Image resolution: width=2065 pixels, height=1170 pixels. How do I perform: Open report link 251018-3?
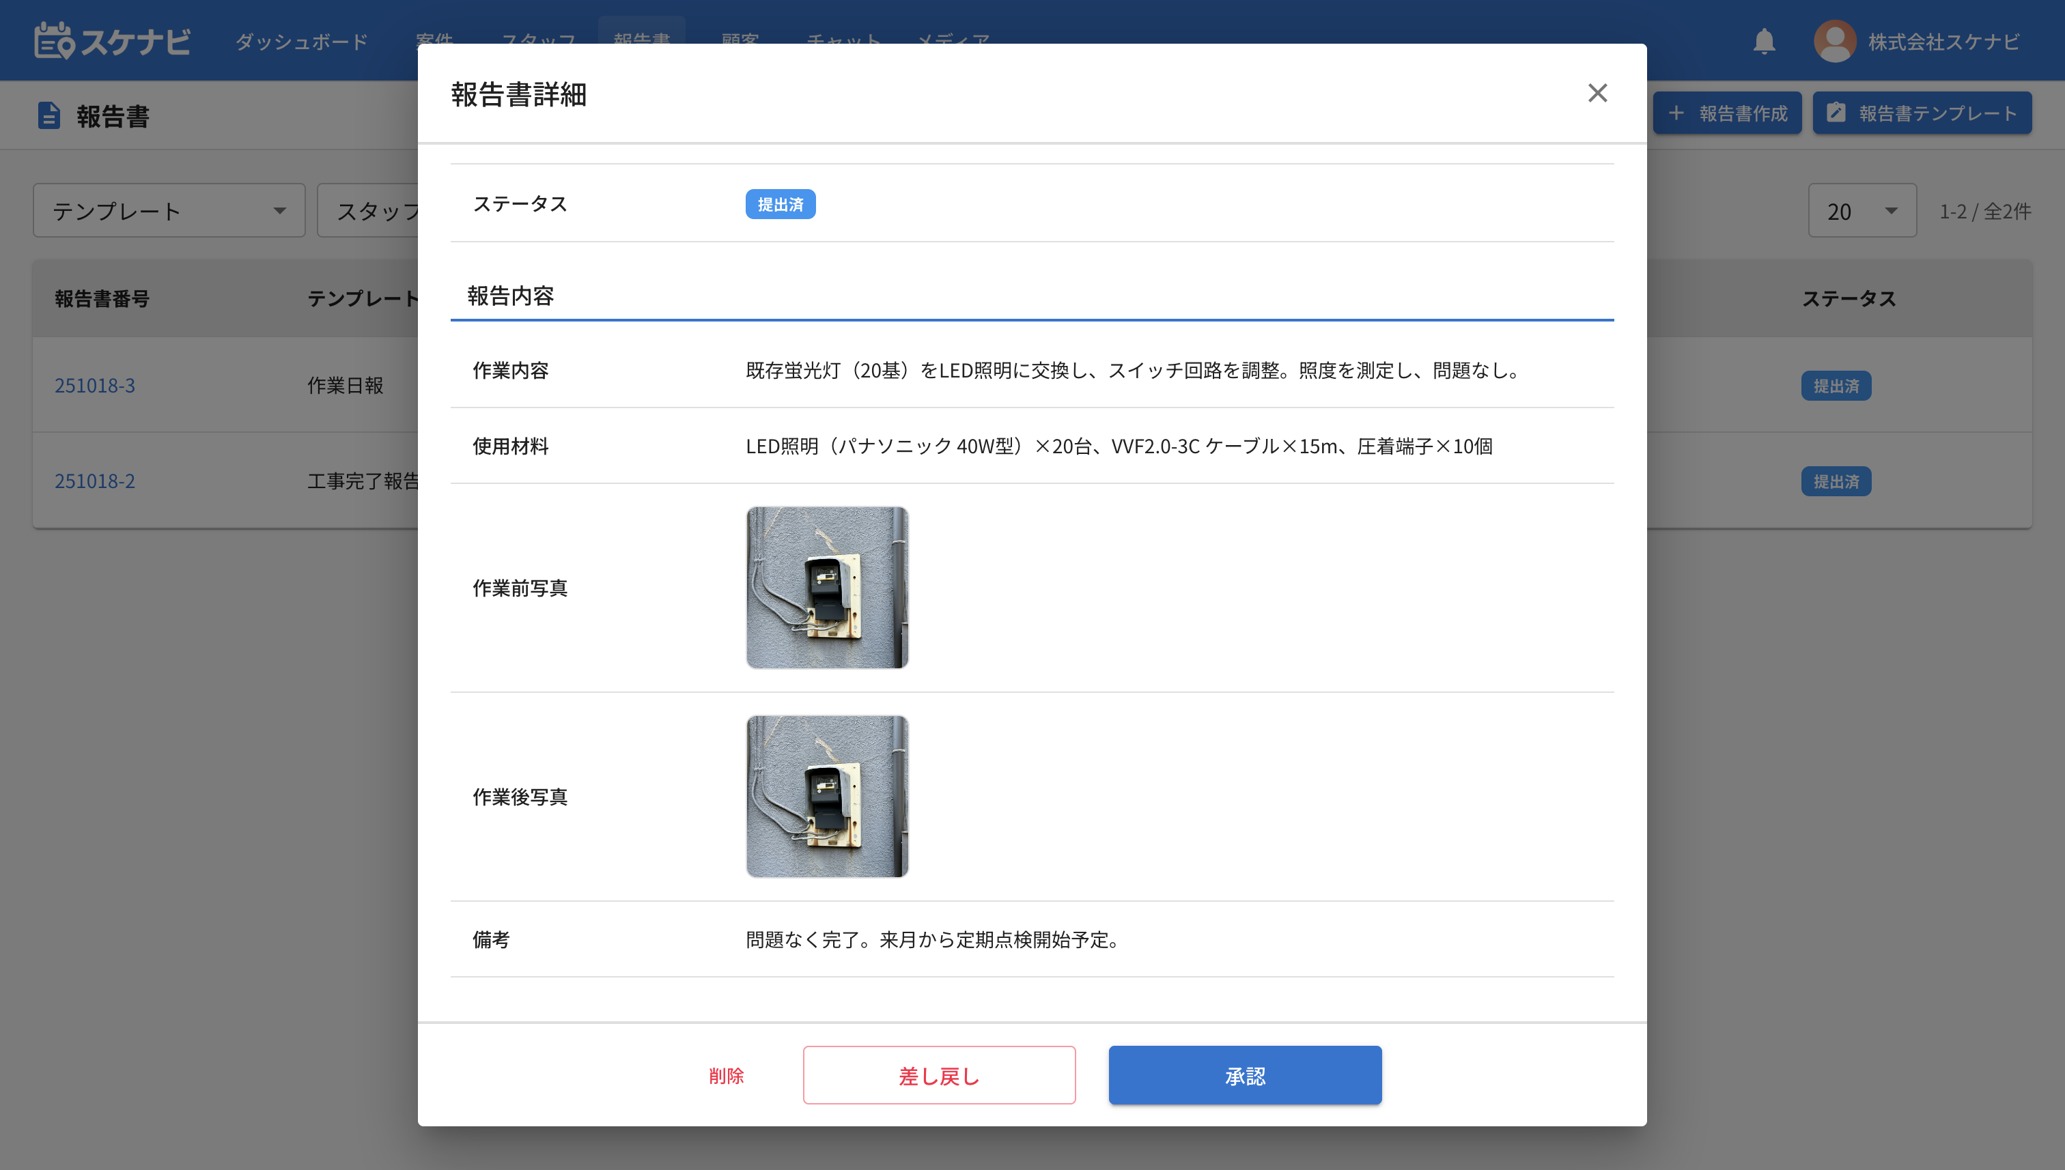click(x=95, y=385)
